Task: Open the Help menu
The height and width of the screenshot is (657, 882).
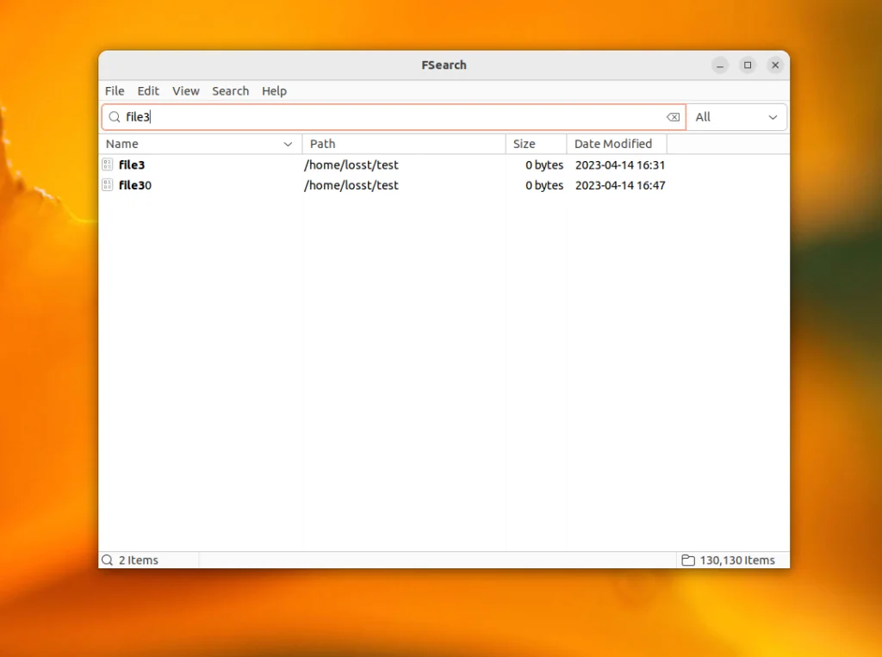Action: (274, 91)
